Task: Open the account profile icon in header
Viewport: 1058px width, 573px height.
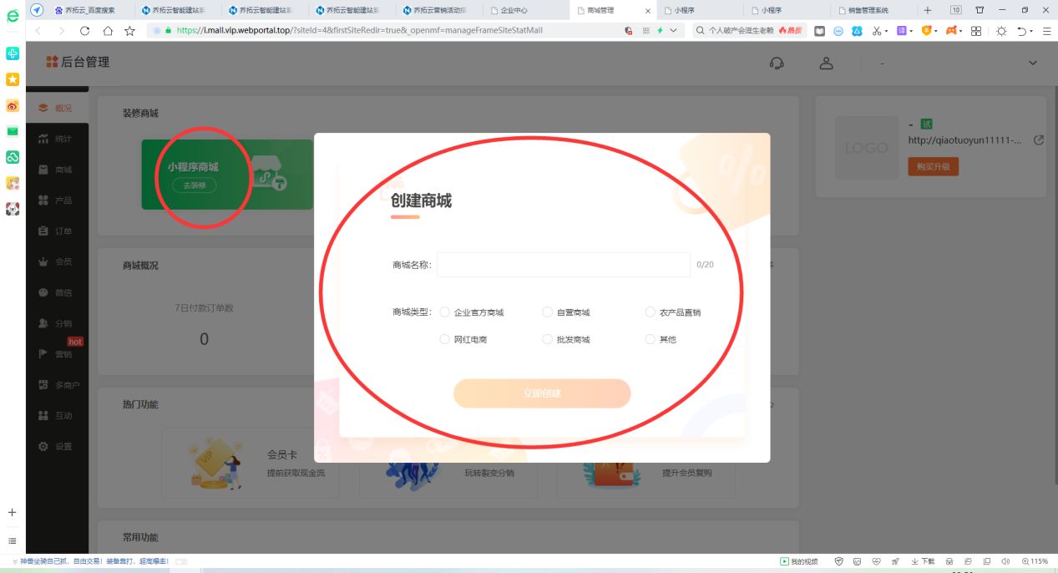Action: pos(826,62)
